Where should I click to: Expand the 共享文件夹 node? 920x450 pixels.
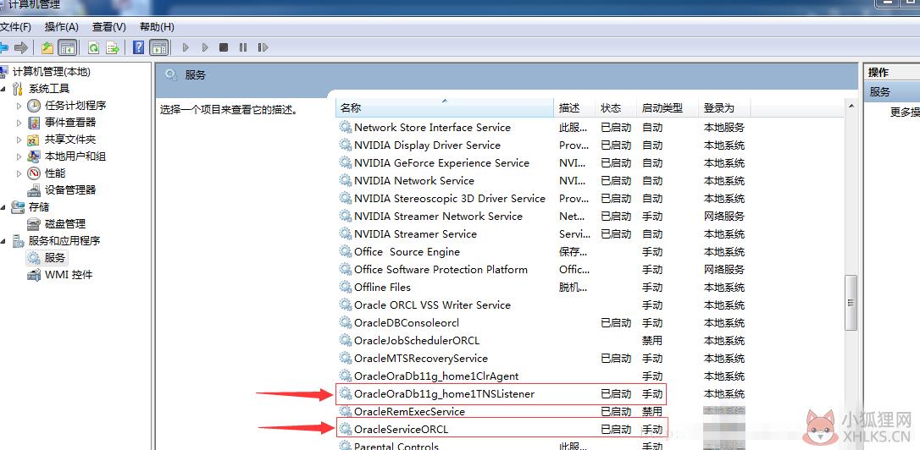coord(19,140)
